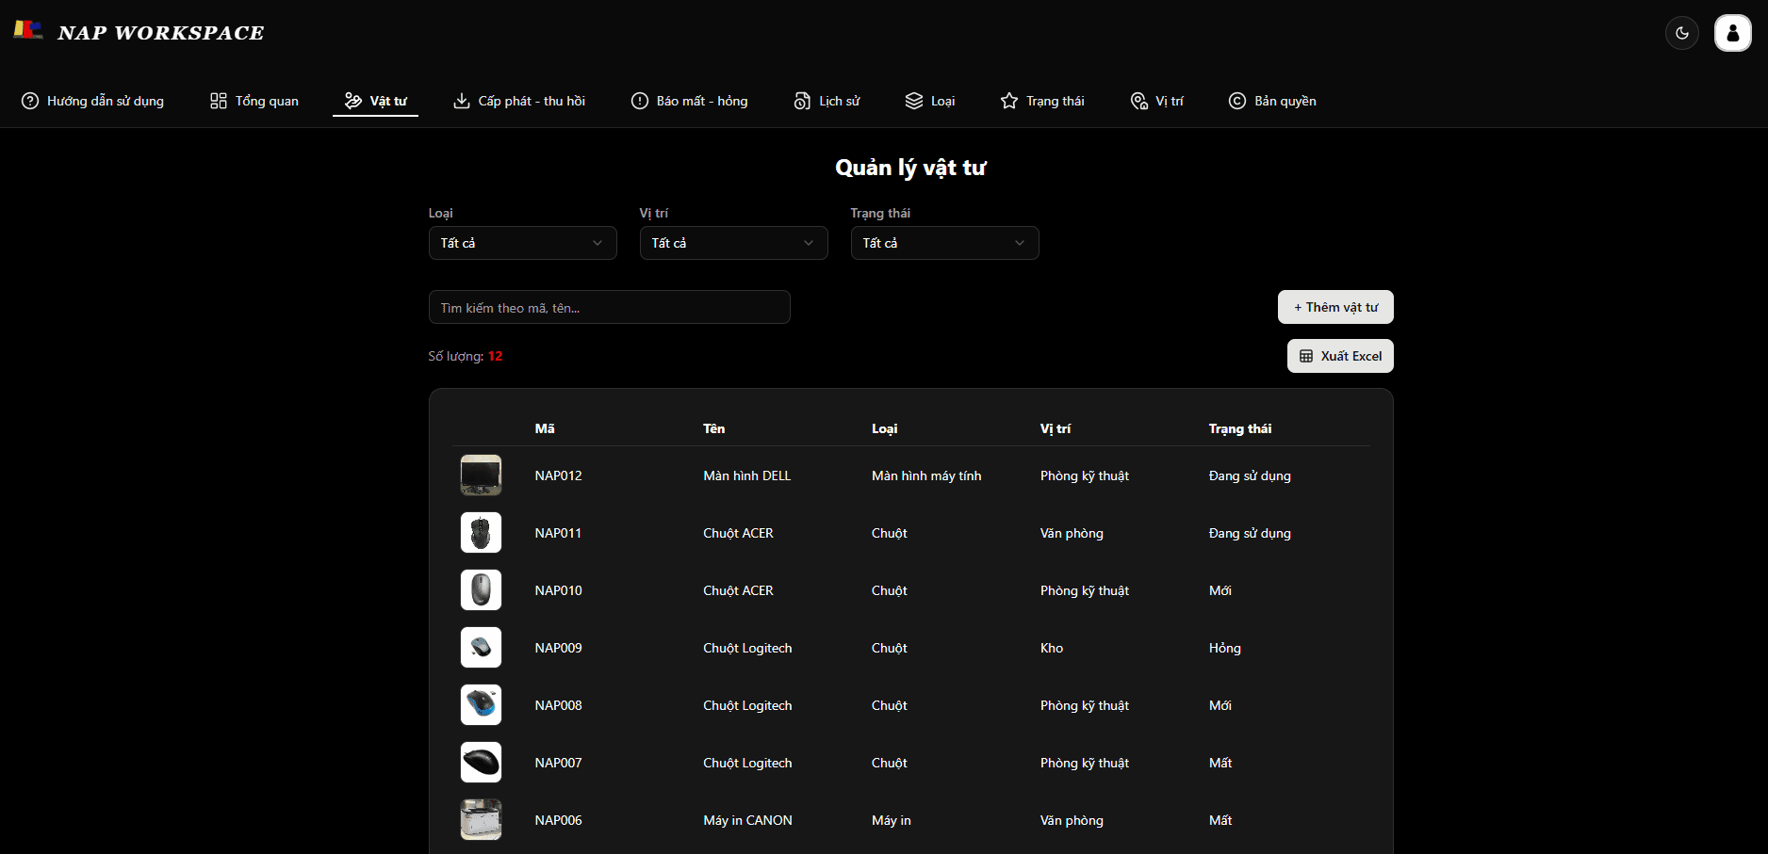Open the NAP012 Màn hình DELL thumbnail

click(481, 475)
